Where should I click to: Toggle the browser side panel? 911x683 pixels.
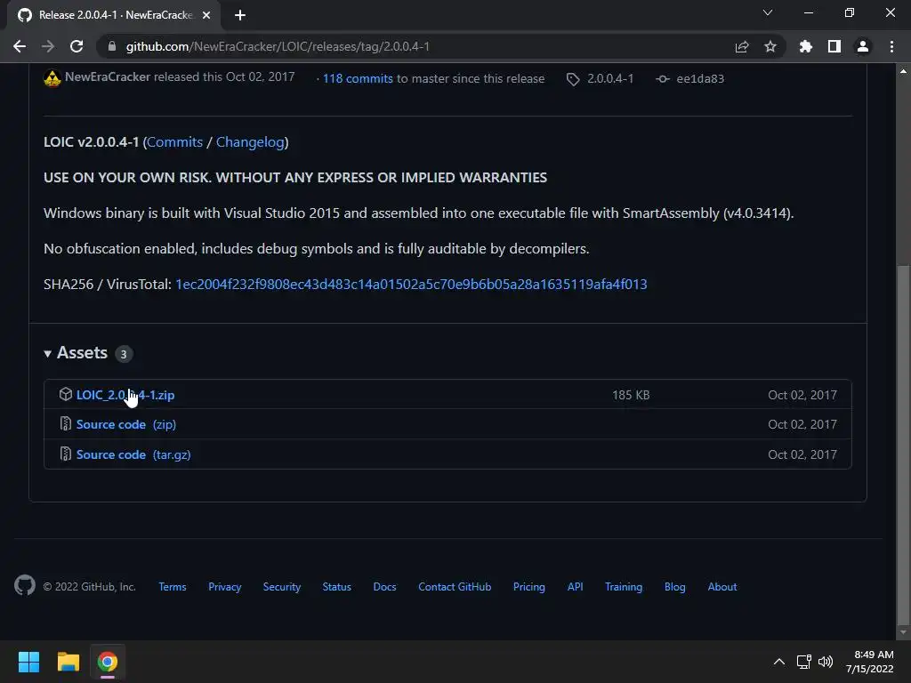[834, 46]
